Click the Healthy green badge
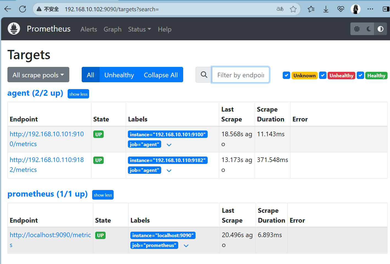The image size is (390, 264). pyautogui.click(x=376, y=75)
